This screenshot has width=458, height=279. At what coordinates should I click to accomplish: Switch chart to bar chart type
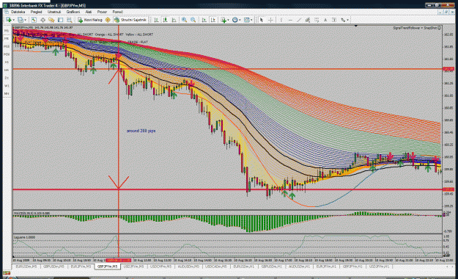(x=156, y=20)
